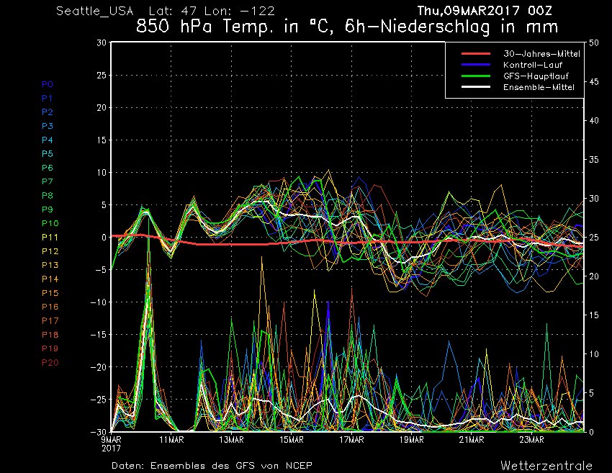Click the 50 mark on the right precipitation axis
The width and height of the screenshot is (612, 473).
point(593,42)
